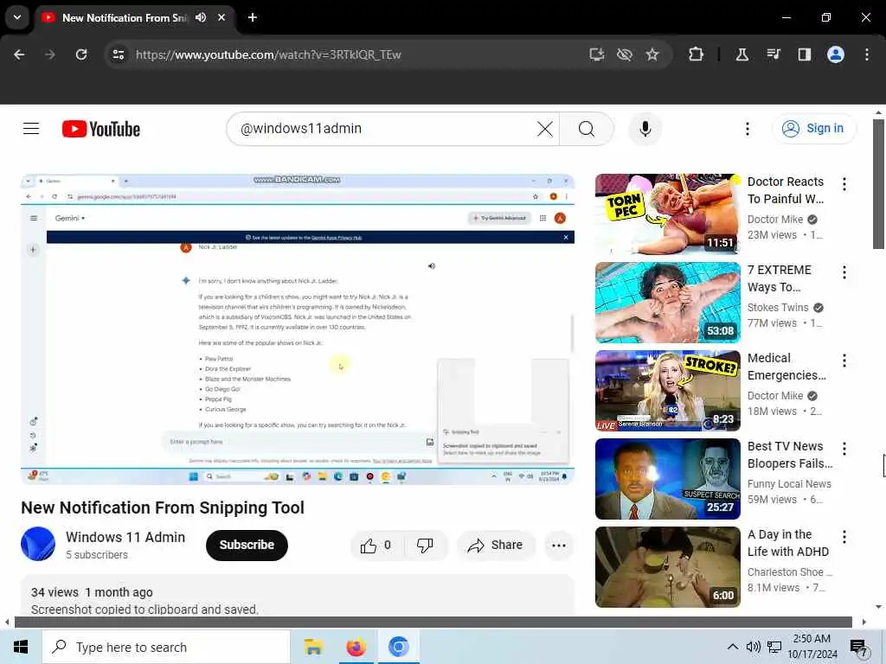
Task: Expand video description box
Action: (x=298, y=596)
